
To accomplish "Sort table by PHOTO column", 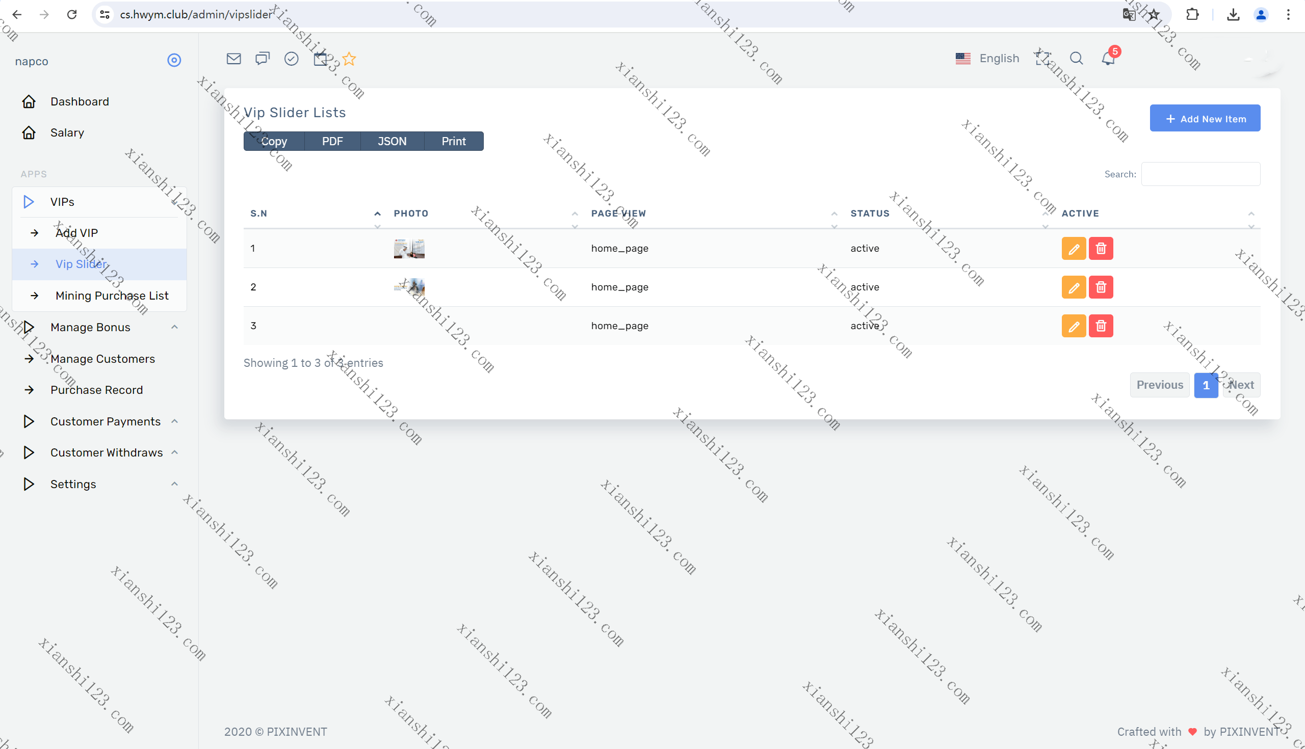I will tap(486, 213).
